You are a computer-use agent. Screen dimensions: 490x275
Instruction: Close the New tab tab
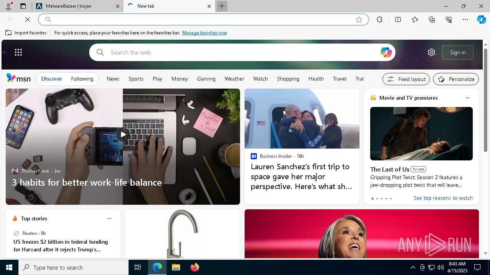[209, 6]
